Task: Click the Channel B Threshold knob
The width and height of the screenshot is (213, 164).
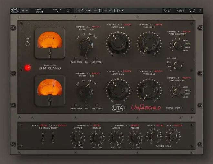Action: click(x=149, y=91)
